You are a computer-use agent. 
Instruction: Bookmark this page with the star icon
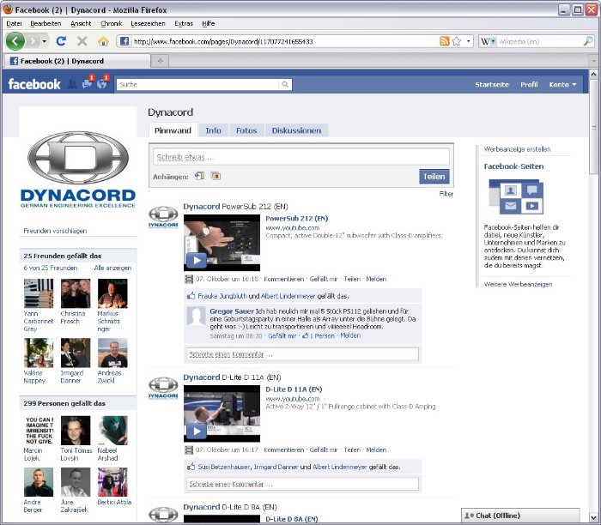(457, 41)
